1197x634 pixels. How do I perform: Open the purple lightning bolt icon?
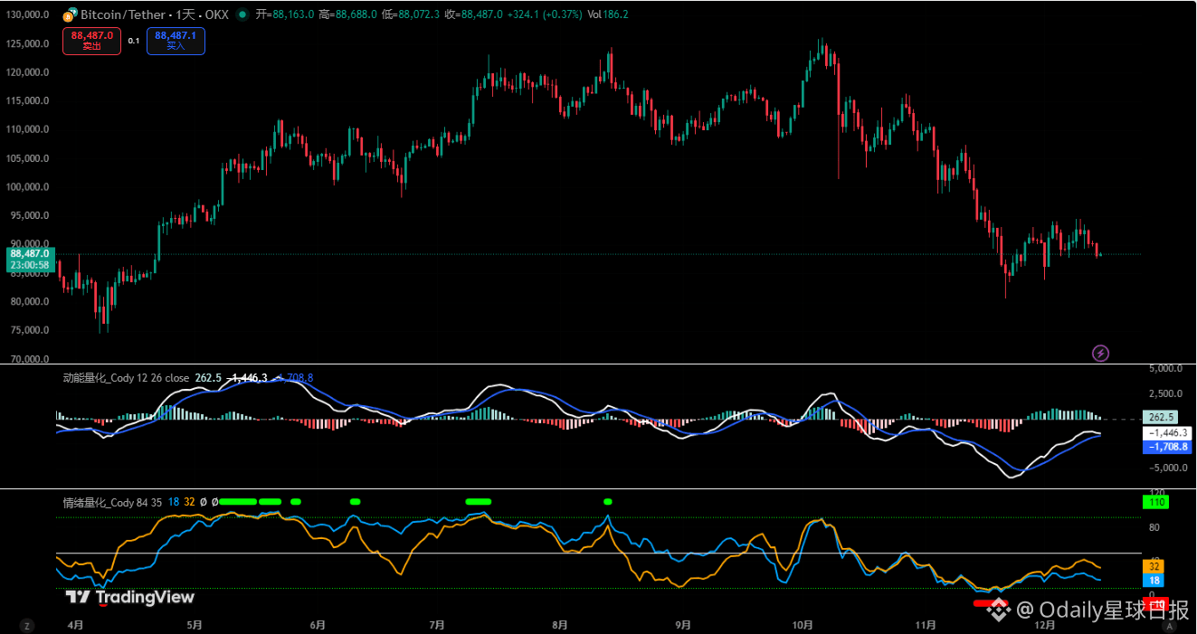[1101, 353]
